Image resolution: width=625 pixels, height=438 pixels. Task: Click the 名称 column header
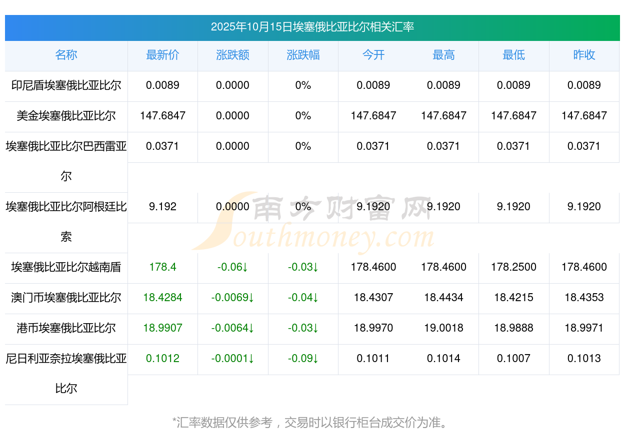coord(66,55)
